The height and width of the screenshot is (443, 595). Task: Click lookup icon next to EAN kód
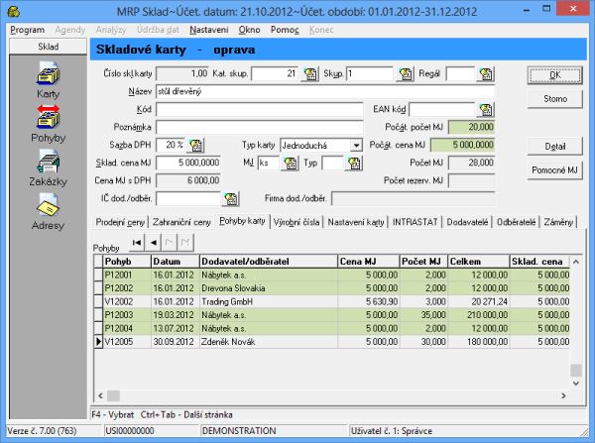(x=485, y=109)
